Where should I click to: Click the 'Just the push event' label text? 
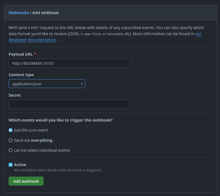coord(32,130)
